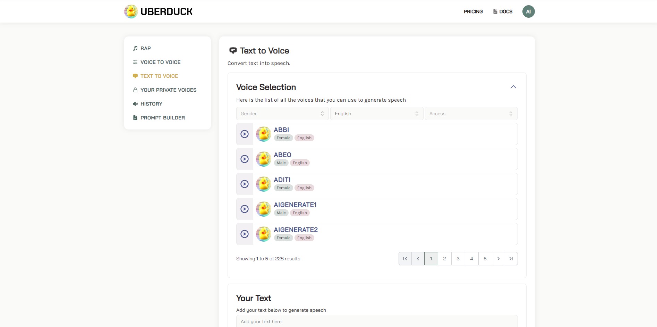Click the Voice to Voice sliders icon

[x=135, y=62]
